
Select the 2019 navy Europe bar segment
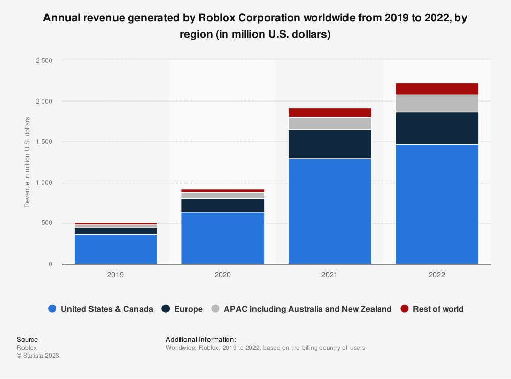[115, 231]
